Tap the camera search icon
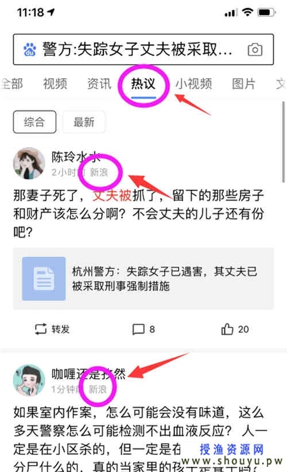This screenshot has height=472, width=287. (255, 49)
